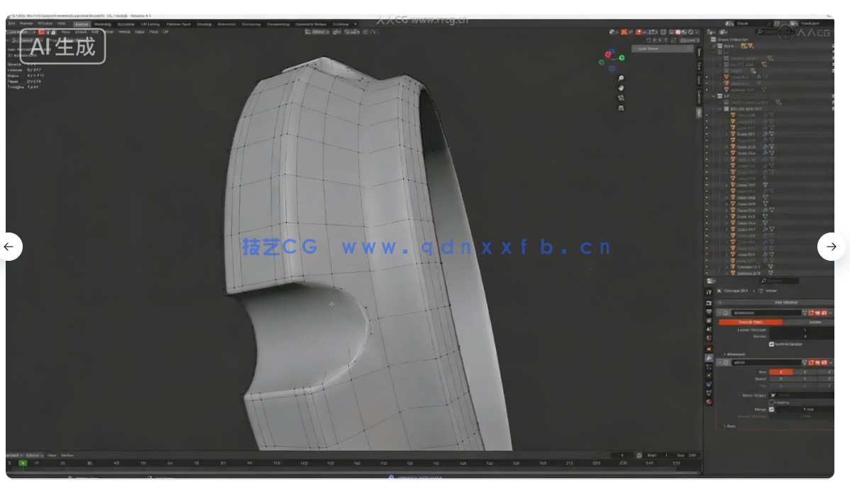Switch to the Modeling workspace tab

[102, 23]
